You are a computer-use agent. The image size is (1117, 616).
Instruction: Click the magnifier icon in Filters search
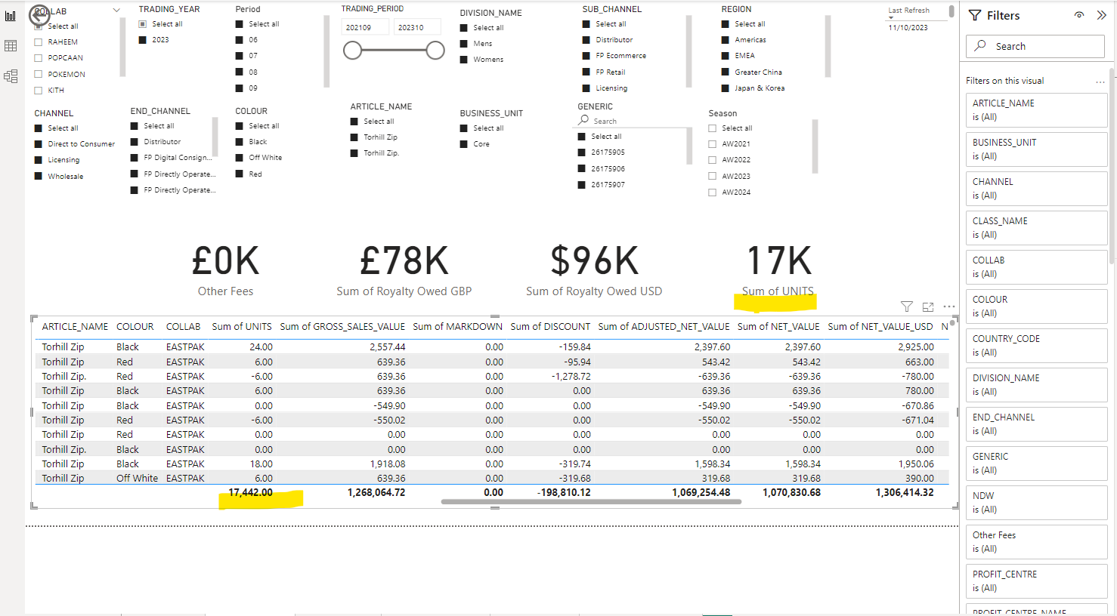(x=980, y=46)
